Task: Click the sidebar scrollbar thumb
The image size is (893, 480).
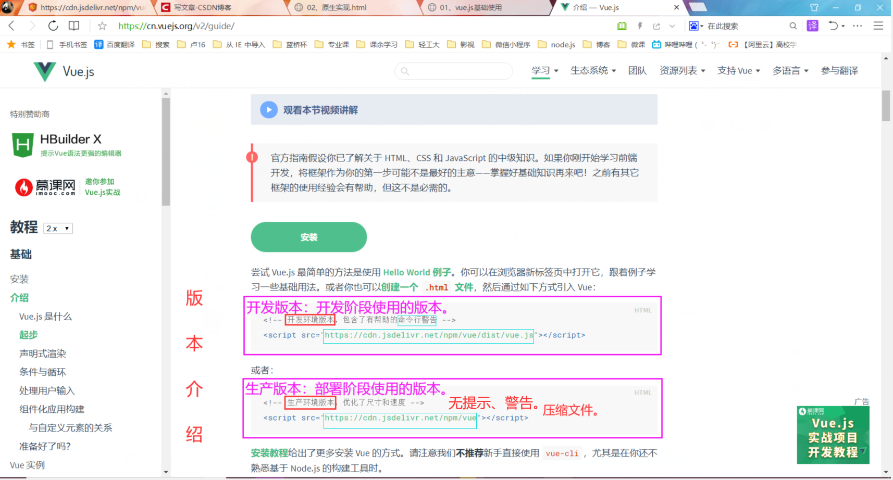Action: pos(166,151)
